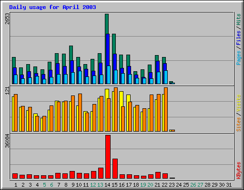Click the cyan Pages bar for day 10
Screen dimensions: 244x190
point(80,77)
